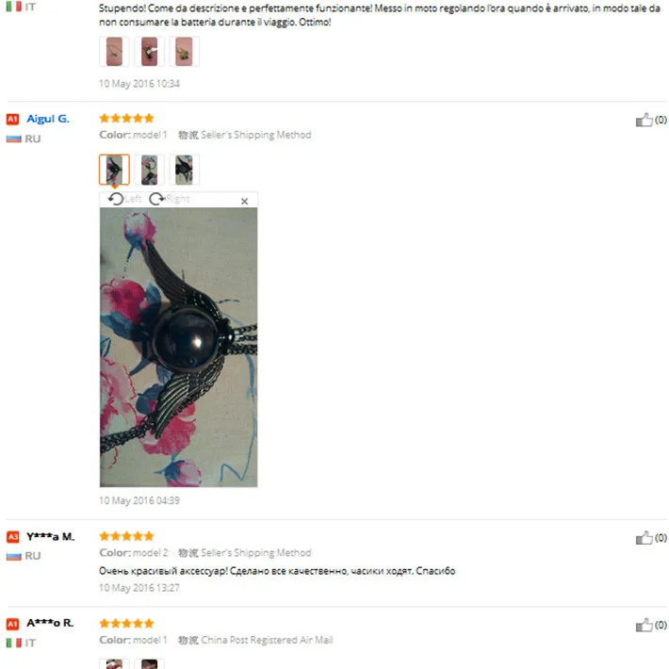669x669 pixels.
Task: Click the A3 level badge beside Y***a M.
Action: (x=13, y=536)
